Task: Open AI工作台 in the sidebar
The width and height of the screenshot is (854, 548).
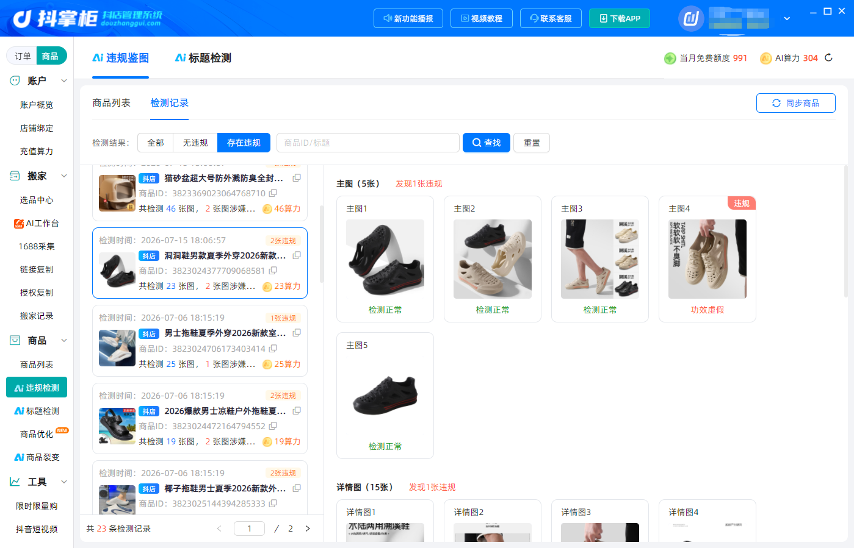Action: click(x=37, y=223)
